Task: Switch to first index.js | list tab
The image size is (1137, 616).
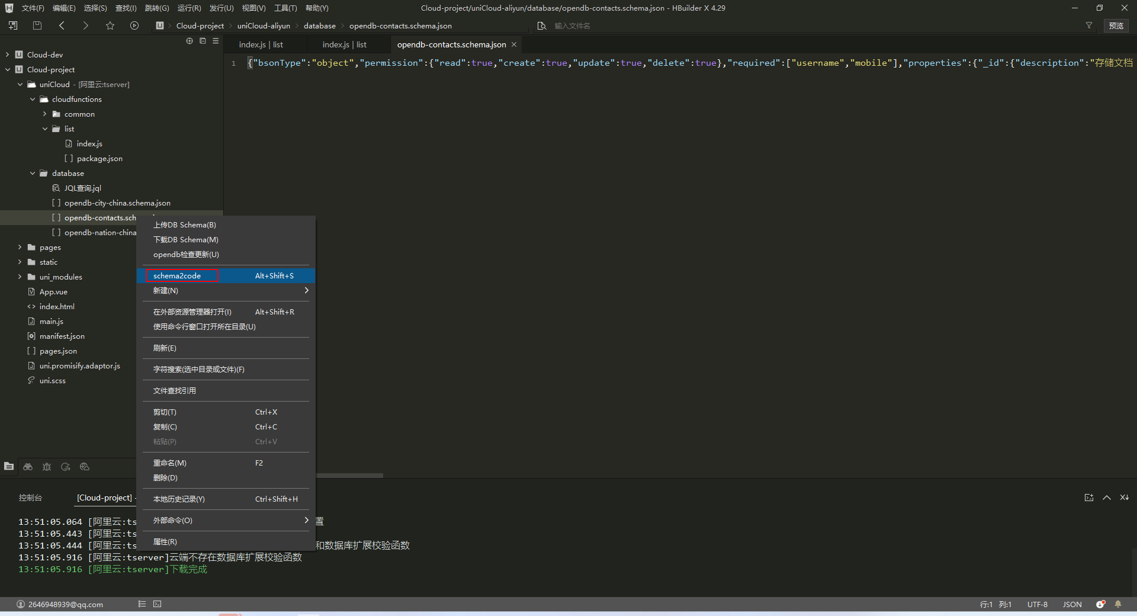Action: point(261,44)
